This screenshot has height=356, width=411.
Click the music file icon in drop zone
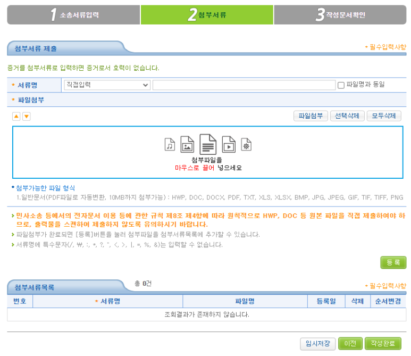(x=170, y=144)
